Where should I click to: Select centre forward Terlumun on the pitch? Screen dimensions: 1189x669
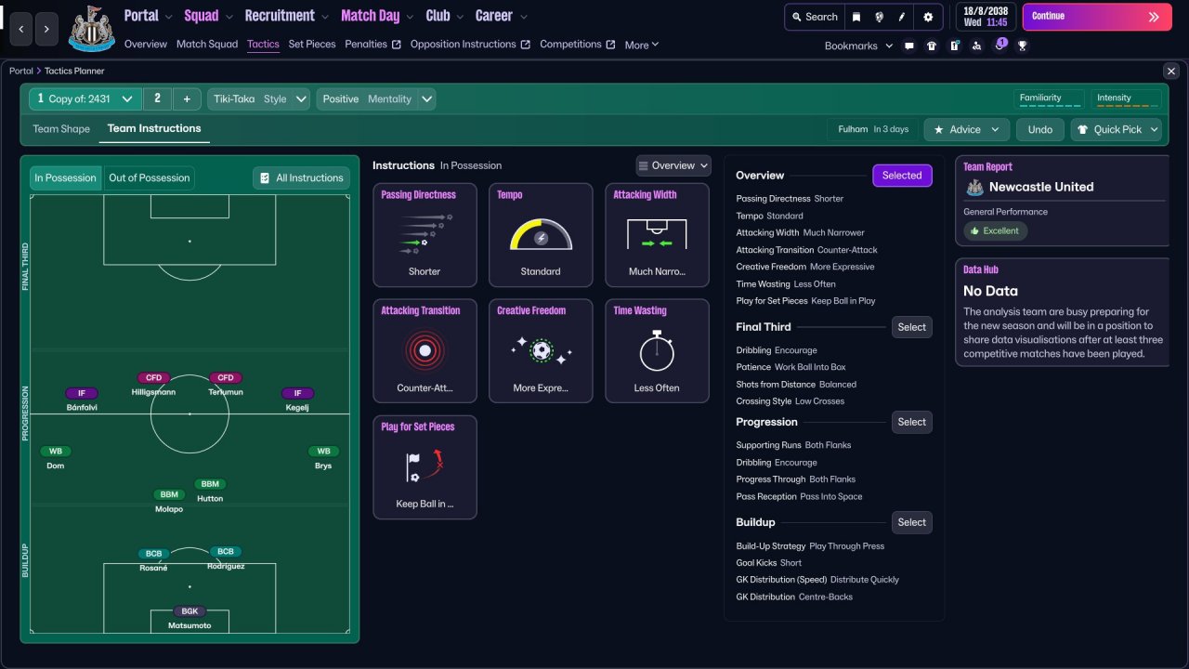click(226, 385)
